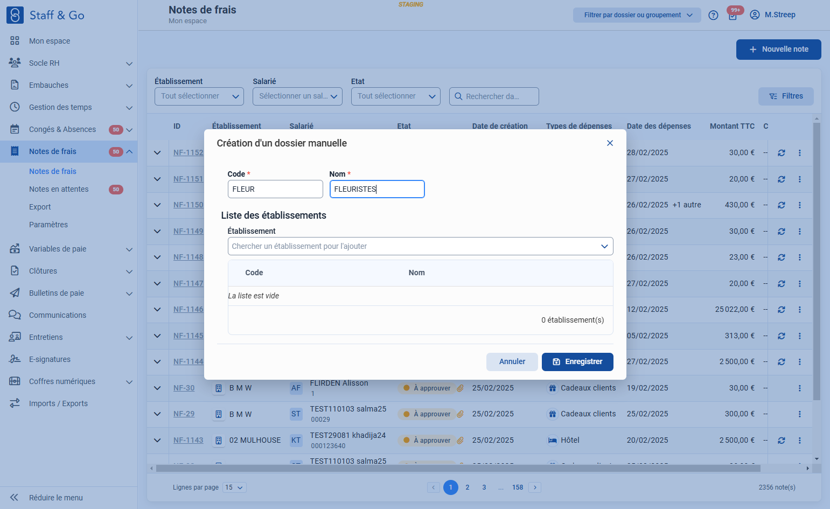The width and height of the screenshot is (830, 509).
Task: Open the Filtrer par dossier ou groupement dropdown
Action: (637, 15)
